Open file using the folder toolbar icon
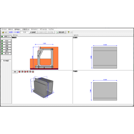 click(3, 32)
